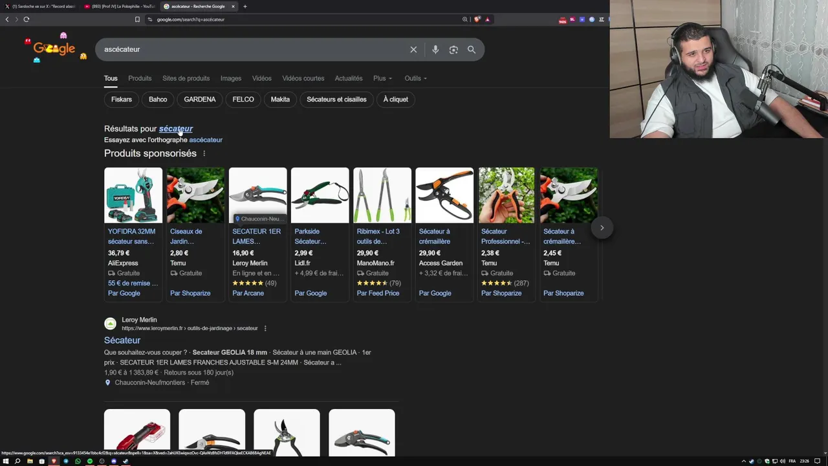Switch to Vidéos tab

coord(262,78)
